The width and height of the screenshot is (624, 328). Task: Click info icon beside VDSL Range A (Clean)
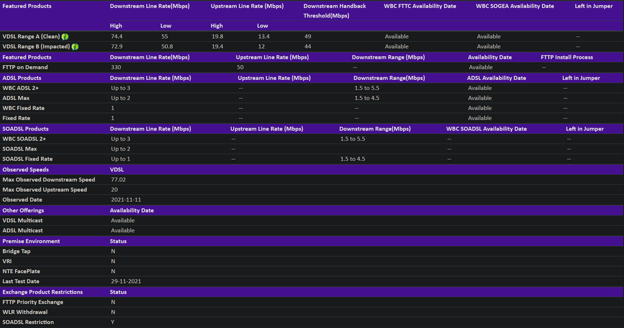(65, 36)
